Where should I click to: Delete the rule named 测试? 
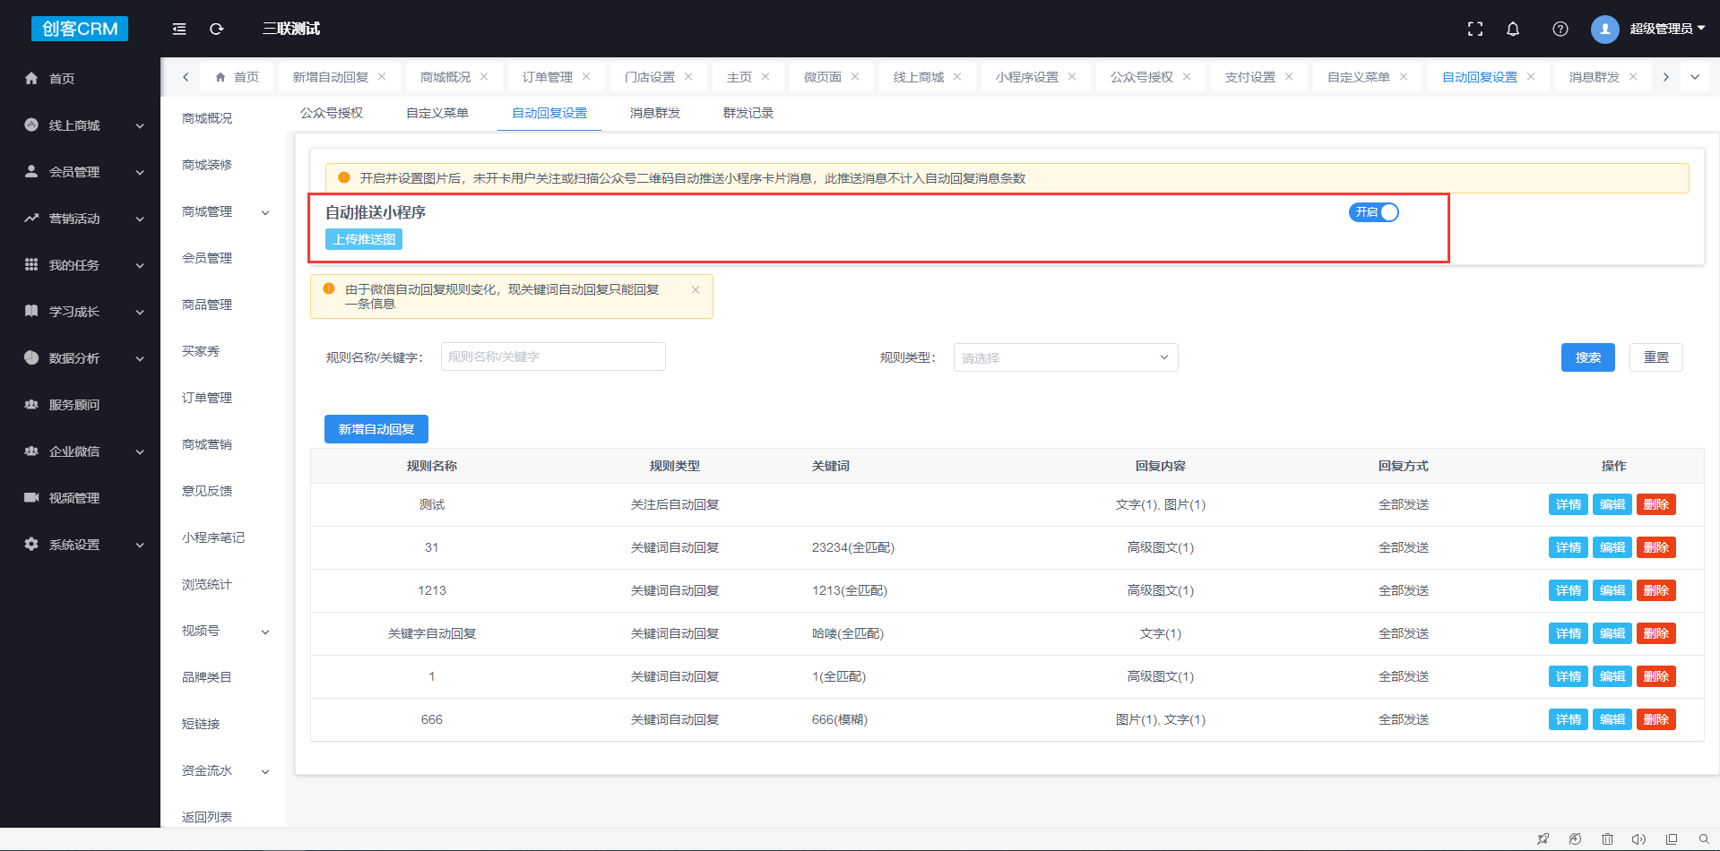1655,504
